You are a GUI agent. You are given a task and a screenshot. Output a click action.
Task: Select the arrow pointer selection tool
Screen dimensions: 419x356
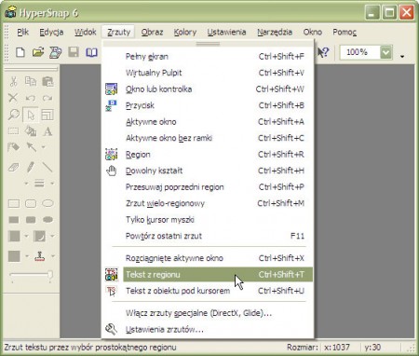coord(31,115)
